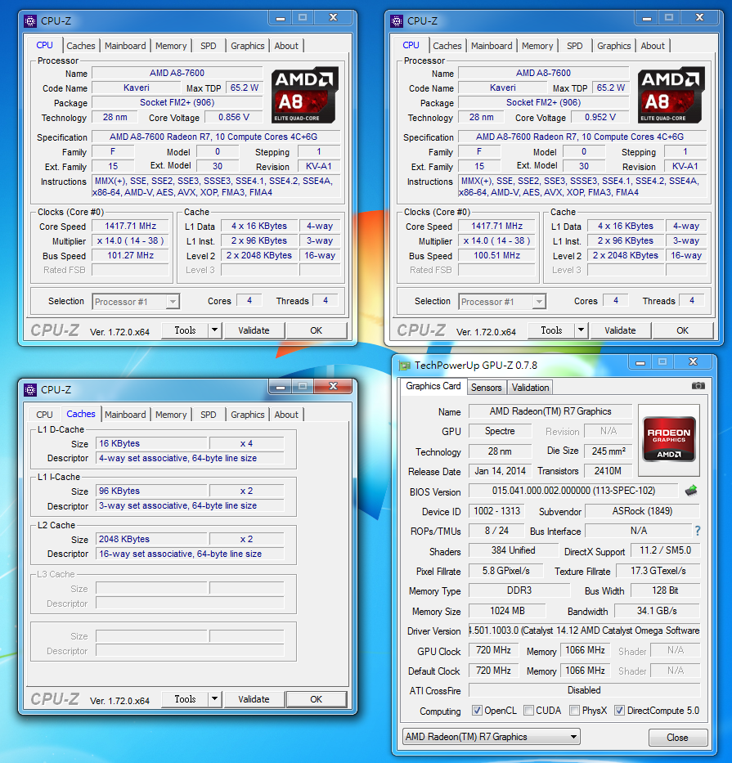Click the BIOS save chip icon in GPU-Z
Image resolution: width=732 pixels, height=763 pixels.
pos(690,491)
